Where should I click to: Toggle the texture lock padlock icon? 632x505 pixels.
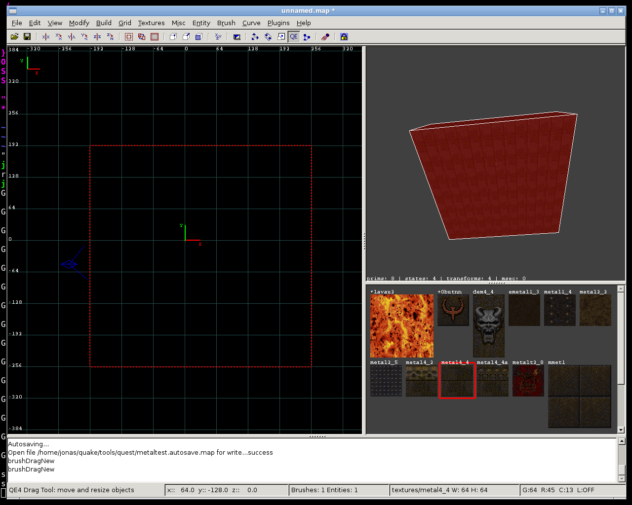click(x=344, y=36)
